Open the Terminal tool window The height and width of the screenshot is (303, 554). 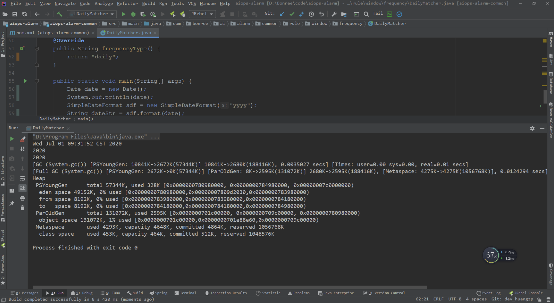pyautogui.click(x=185, y=293)
